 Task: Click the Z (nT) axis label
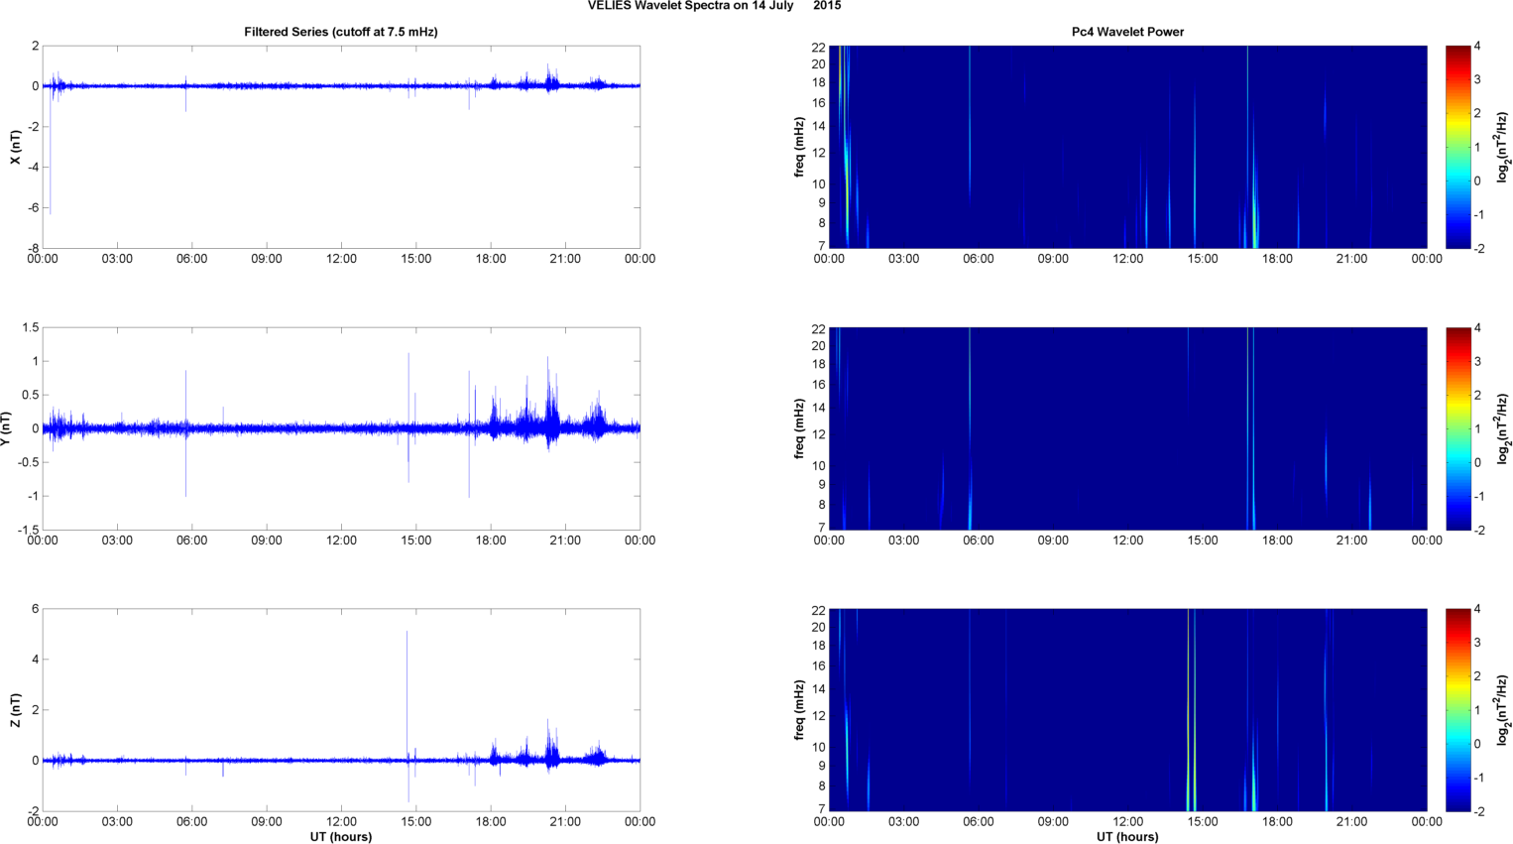click(x=15, y=710)
